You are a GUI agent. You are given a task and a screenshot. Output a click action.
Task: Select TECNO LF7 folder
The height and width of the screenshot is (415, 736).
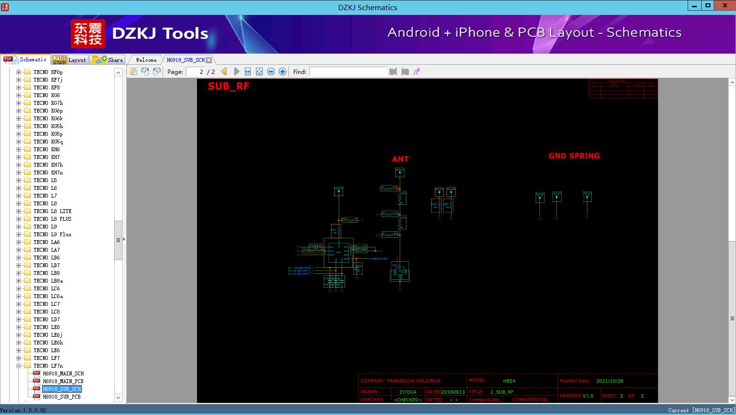(46, 358)
